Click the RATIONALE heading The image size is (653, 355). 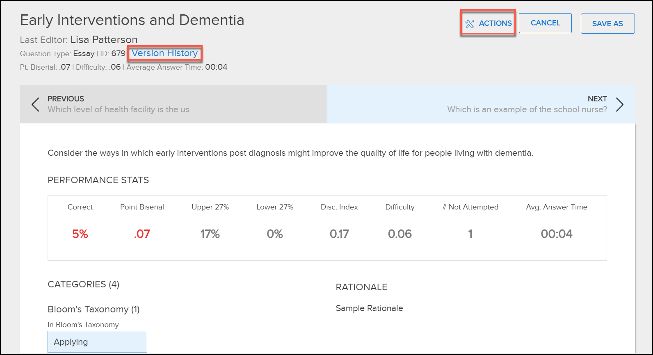(x=361, y=287)
